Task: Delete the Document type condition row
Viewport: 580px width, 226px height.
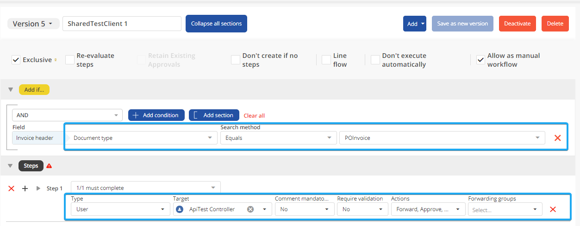Action: pos(557,138)
